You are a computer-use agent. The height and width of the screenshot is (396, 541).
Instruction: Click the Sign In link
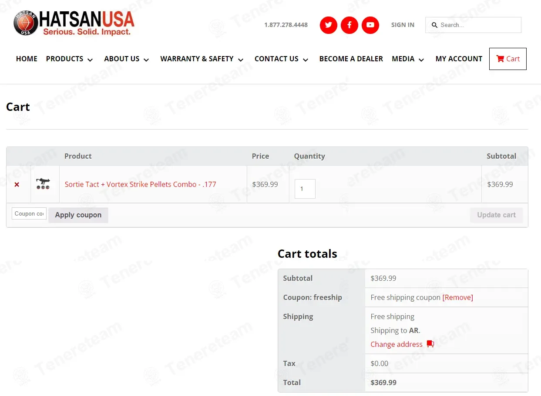point(403,25)
